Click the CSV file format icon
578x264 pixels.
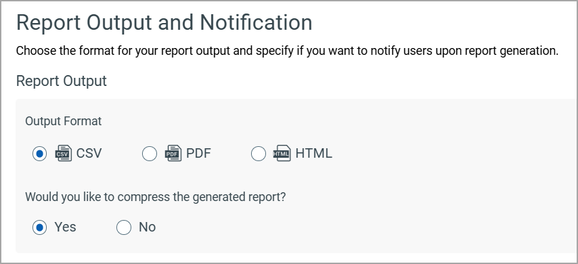[64, 153]
